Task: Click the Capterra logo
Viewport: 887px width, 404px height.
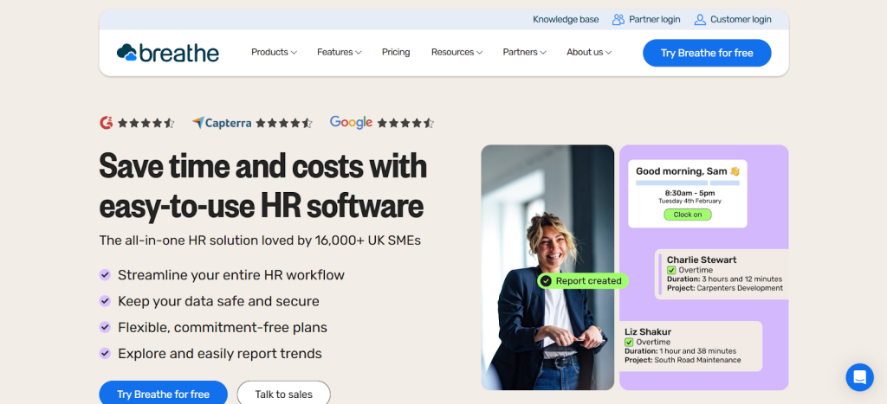Action: (x=222, y=123)
